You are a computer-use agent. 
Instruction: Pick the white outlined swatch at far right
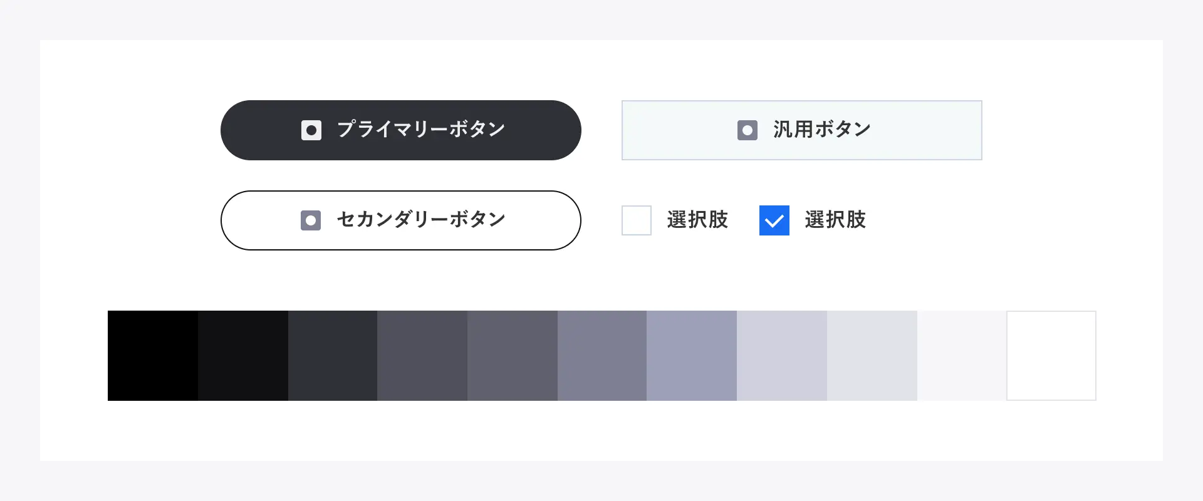pyautogui.click(x=1051, y=356)
